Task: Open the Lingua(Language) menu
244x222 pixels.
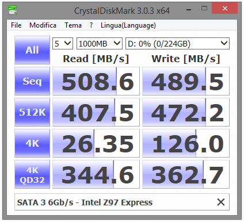Action: tap(128, 25)
